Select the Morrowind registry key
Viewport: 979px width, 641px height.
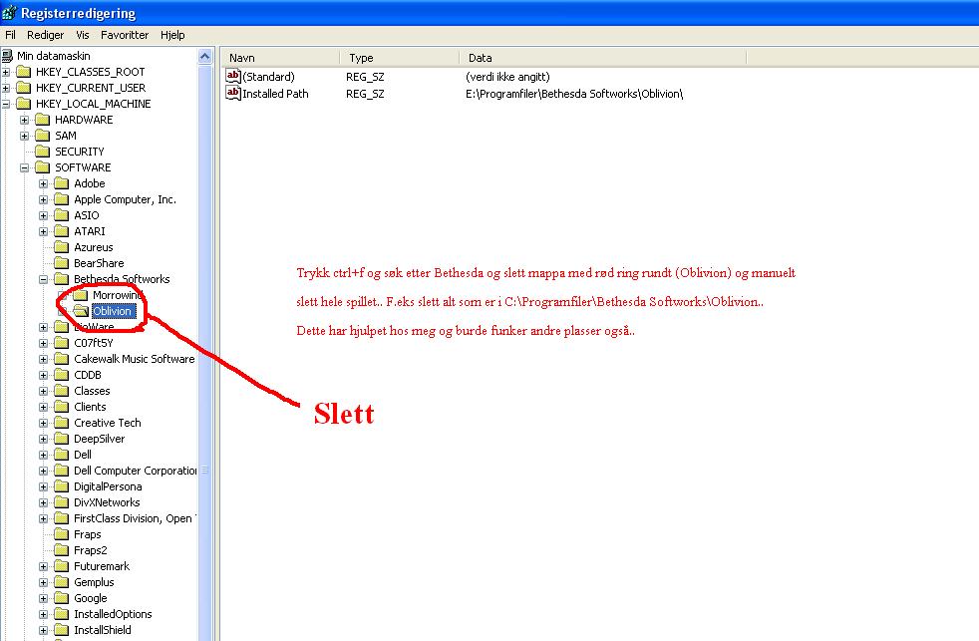(118, 295)
